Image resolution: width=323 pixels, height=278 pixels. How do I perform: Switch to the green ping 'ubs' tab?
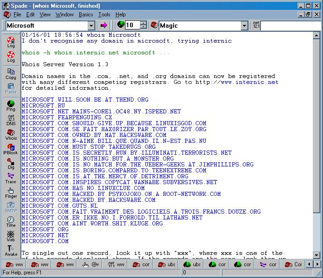(x=192, y=264)
